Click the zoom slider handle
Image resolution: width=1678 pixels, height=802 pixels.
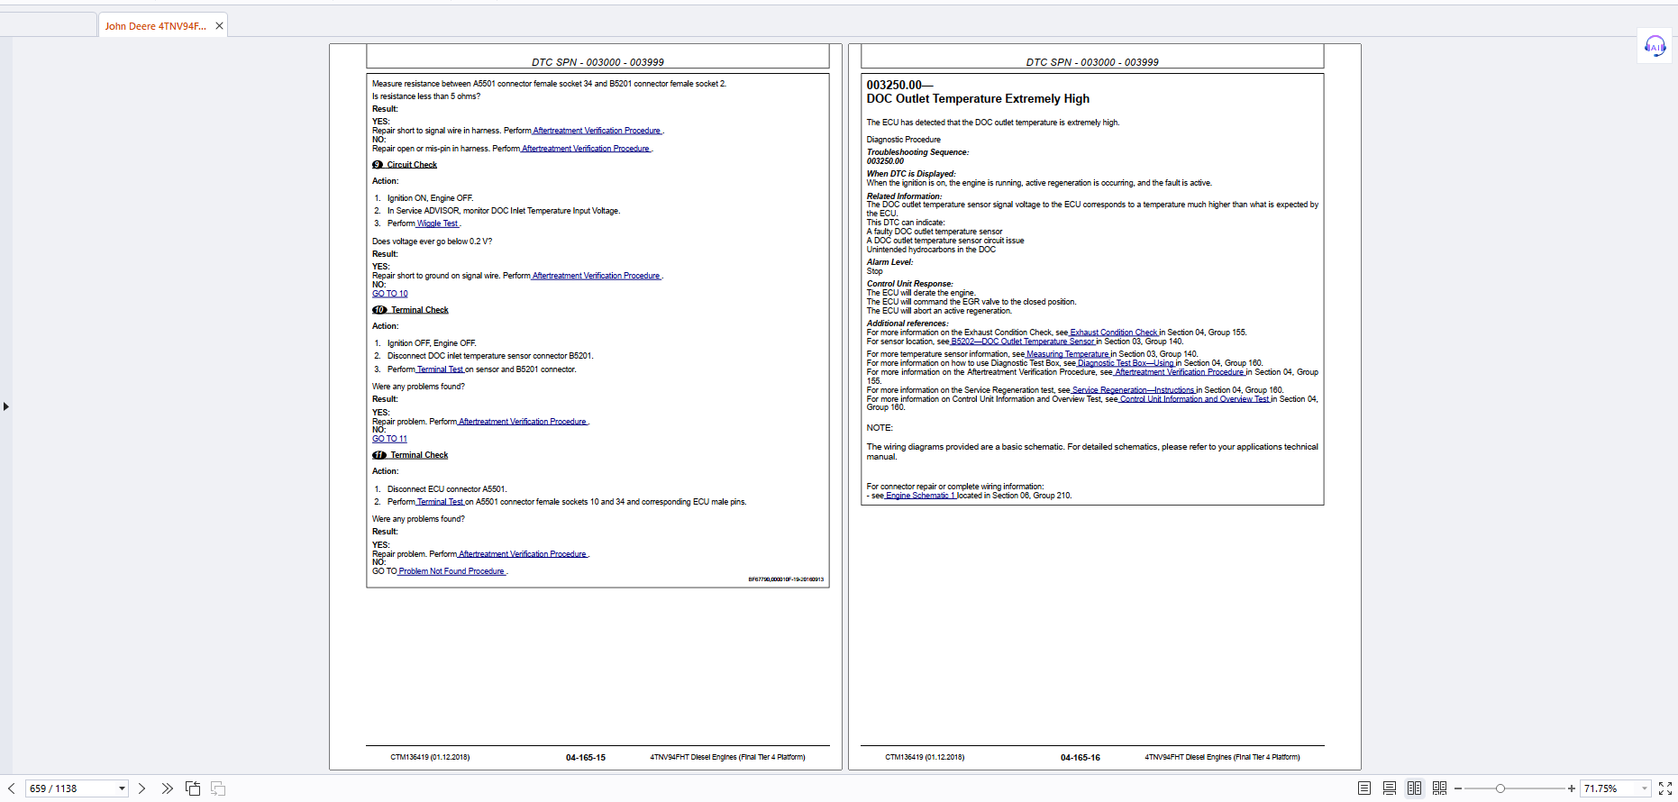1500,788
